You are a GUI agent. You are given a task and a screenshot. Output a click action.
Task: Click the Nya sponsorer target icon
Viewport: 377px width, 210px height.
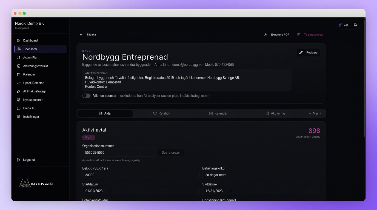click(x=19, y=100)
